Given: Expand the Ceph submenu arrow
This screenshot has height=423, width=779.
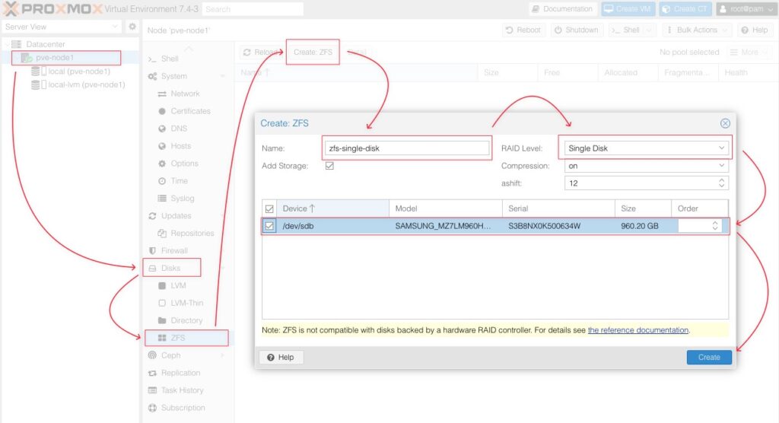Looking at the screenshot, I should pyautogui.click(x=223, y=355).
